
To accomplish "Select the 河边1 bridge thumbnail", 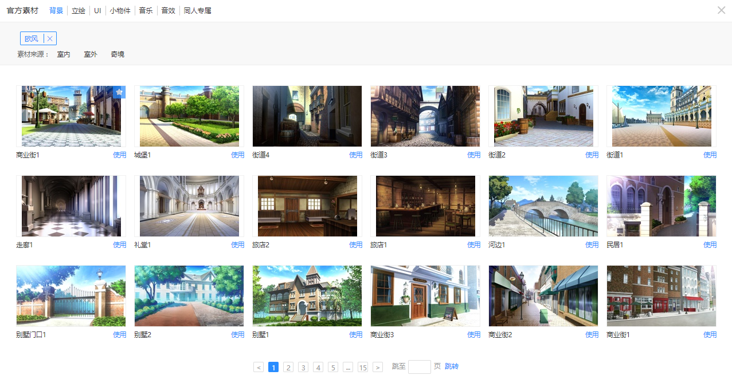I will tap(543, 206).
